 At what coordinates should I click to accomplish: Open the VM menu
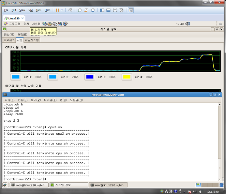[31, 10]
